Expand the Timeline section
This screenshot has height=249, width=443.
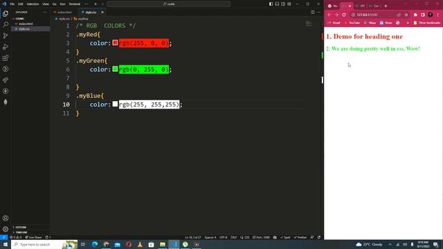click(30, 232)
